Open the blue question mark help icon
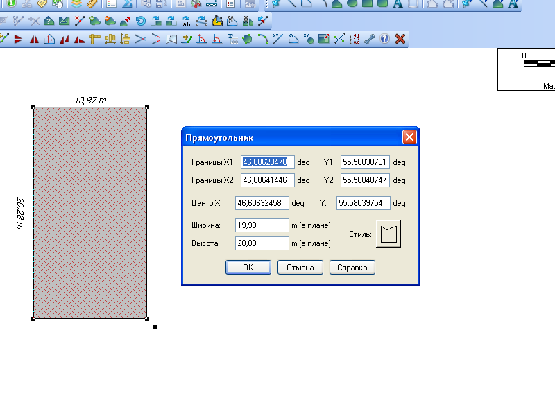Viewport: 555px width, 416px height. pyautogui.click(x=384, y=39)
